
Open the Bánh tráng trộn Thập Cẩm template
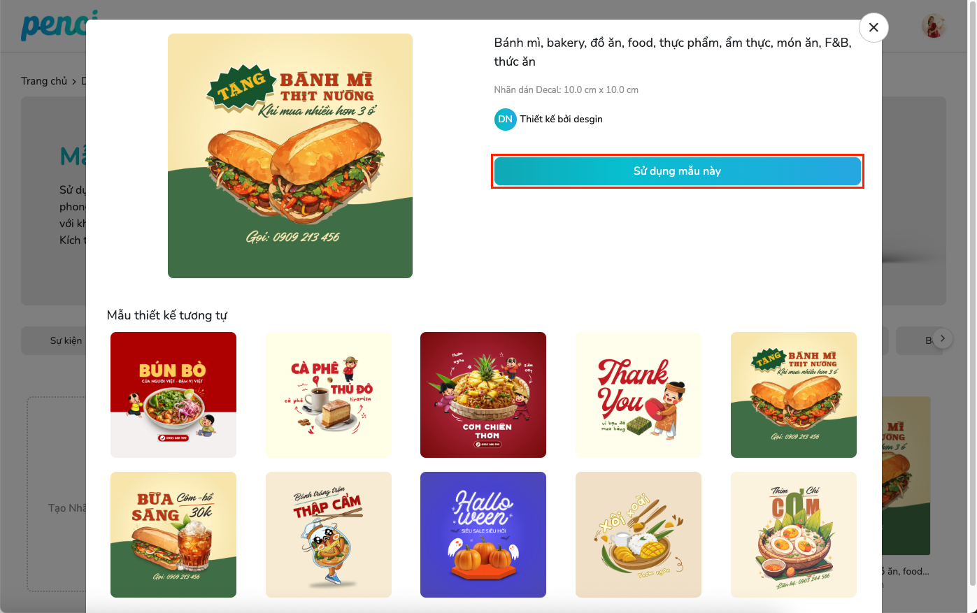click(329, 535)
